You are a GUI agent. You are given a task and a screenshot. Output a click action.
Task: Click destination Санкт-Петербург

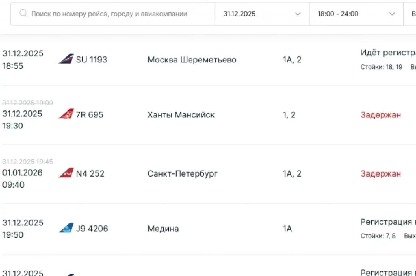(x=183, y=173)
